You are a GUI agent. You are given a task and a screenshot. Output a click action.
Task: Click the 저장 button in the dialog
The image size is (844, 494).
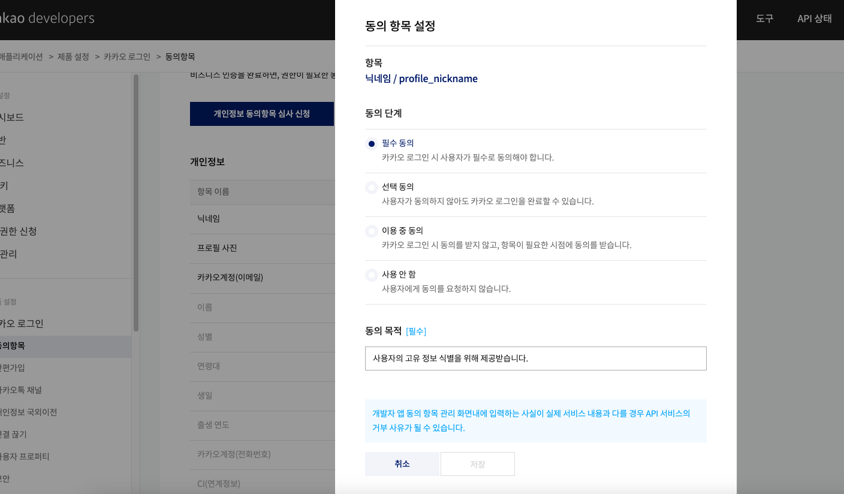pos(478,464)
